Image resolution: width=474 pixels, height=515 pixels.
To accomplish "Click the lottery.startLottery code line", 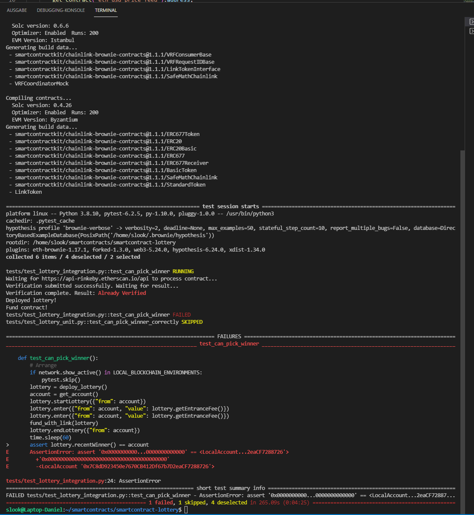I will (88, 402).
